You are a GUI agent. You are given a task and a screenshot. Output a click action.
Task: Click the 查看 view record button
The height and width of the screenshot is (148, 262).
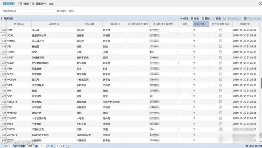click(217, 19)
